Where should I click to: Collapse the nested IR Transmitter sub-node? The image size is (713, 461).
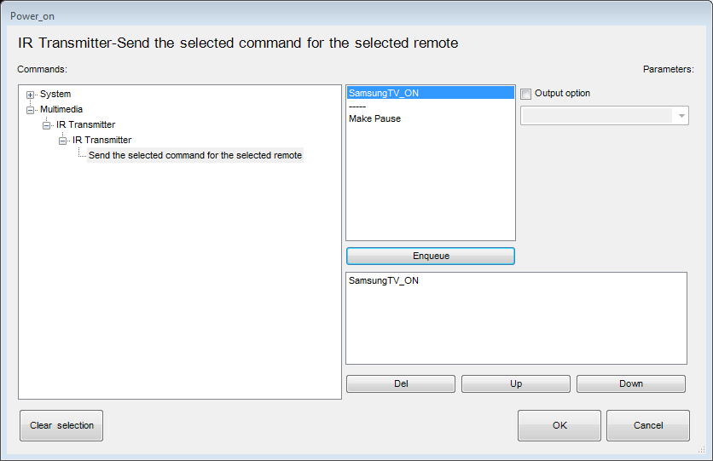pos(63,141)
